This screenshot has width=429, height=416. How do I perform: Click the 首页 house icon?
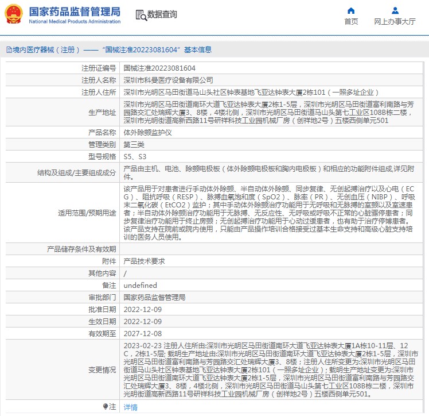tap(351, 10)
